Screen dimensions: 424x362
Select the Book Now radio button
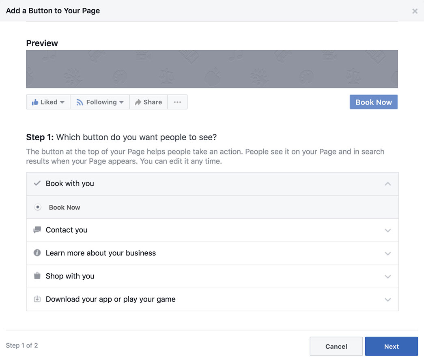point(38,207)
